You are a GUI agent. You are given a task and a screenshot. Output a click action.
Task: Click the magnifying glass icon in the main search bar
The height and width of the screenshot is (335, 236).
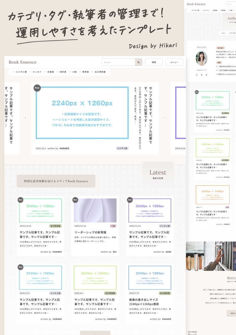pyautogui.click(x=138, y=62)
